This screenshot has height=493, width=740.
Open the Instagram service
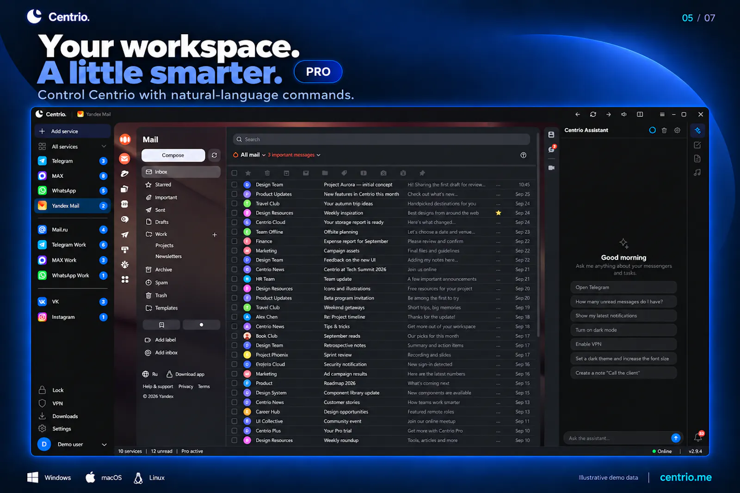pos(72,317)
